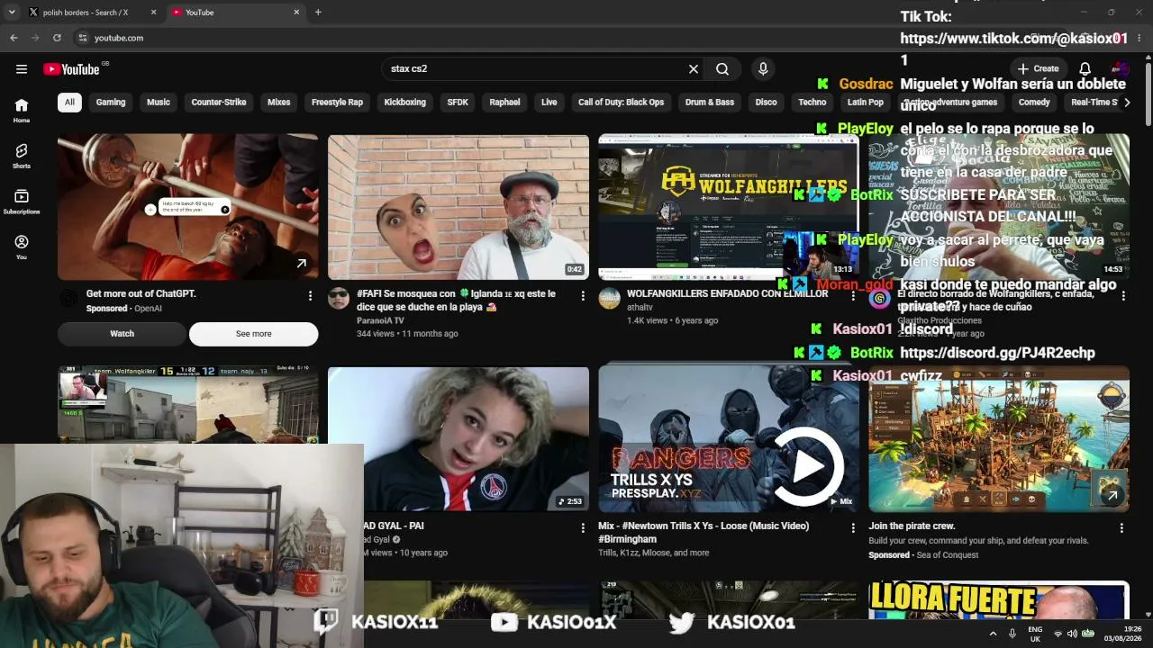Start voice search with the microphone

pos(763,69)
